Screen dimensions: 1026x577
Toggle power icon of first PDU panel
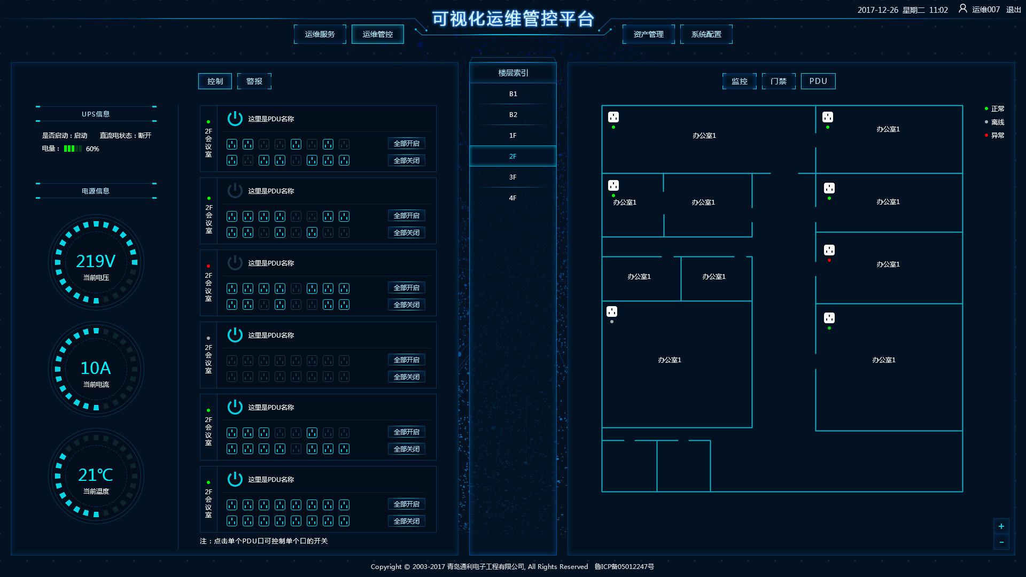click(235, 119)
